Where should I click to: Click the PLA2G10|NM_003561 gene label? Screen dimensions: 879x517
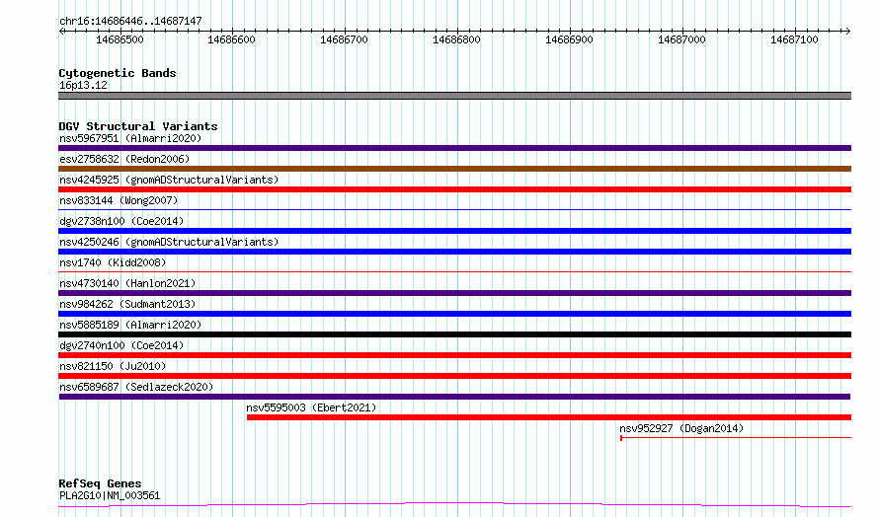click(x=110, y=495)
